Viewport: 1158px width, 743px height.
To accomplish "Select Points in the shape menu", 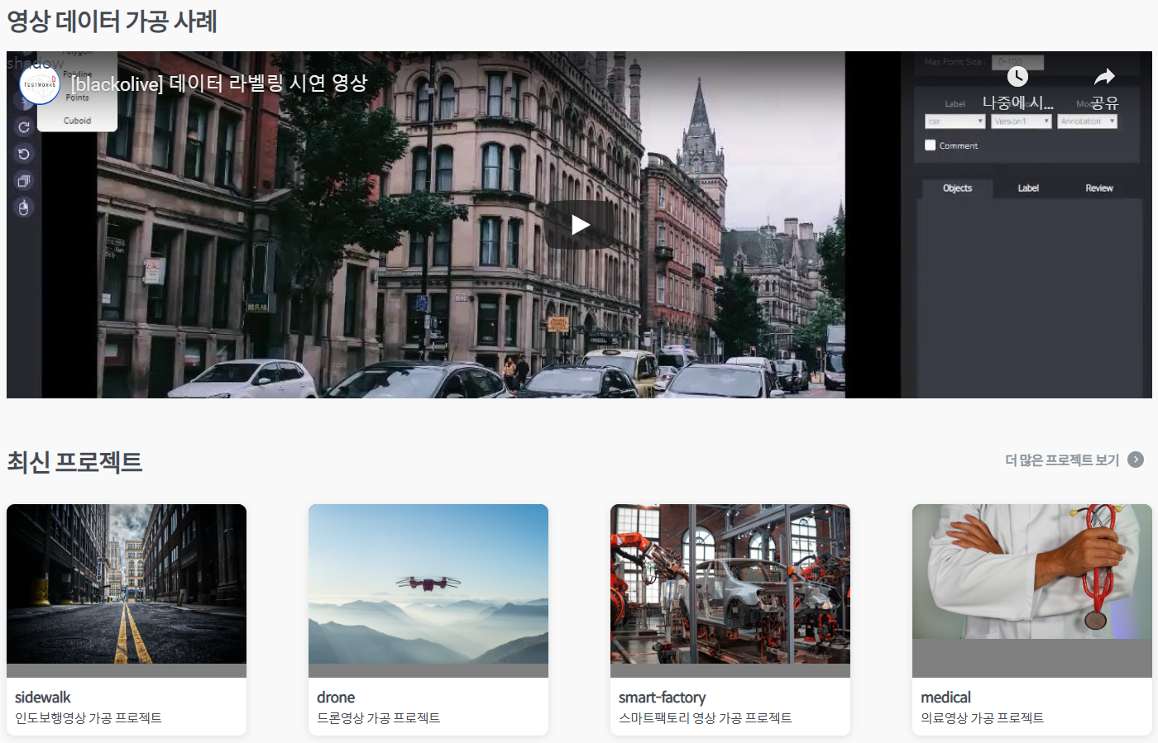I will click(x=77, y=98).
